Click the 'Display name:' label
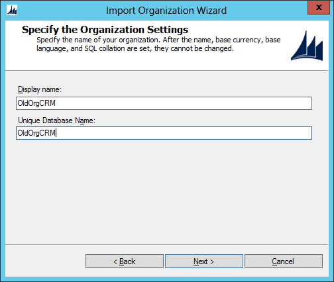The width and height of the screenshot is (334, 282). coord(40,89)
